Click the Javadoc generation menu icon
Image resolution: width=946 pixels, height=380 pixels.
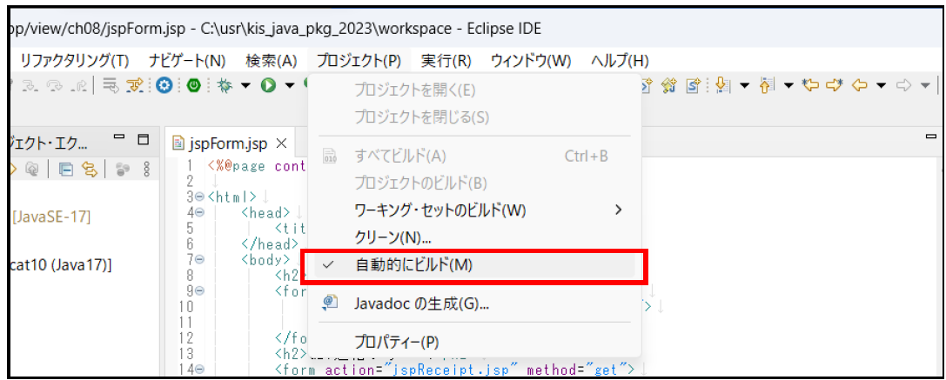click(330, 303)
